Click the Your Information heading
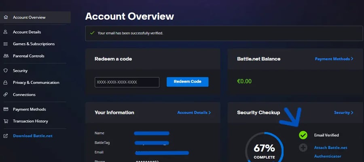 114,113
